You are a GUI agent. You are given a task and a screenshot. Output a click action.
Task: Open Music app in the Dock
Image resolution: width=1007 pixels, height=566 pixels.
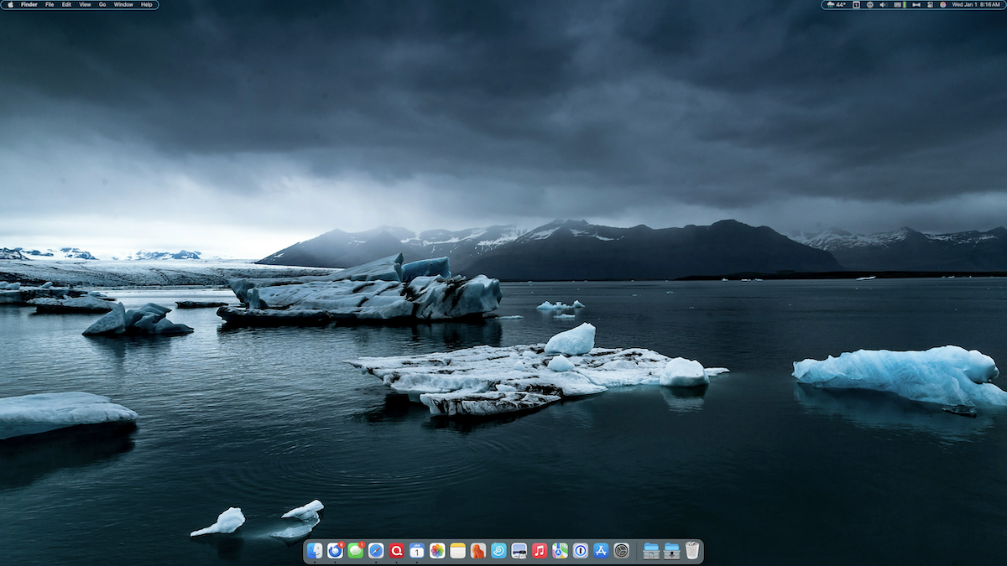click(540, 551)
